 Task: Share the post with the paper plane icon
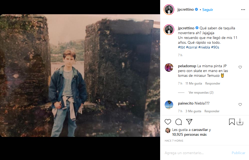pyautogui.click(x=189, y=122)
